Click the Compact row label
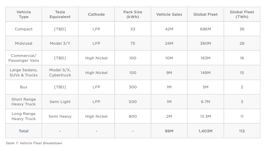265x147 pixels. [x=24, y=29]
